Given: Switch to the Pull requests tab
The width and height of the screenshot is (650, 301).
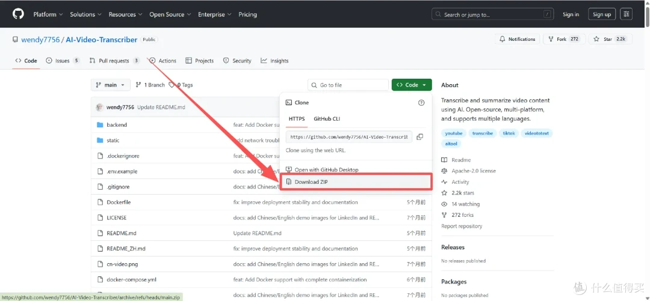Looking at the screenshot, I should tap(114, 61).
